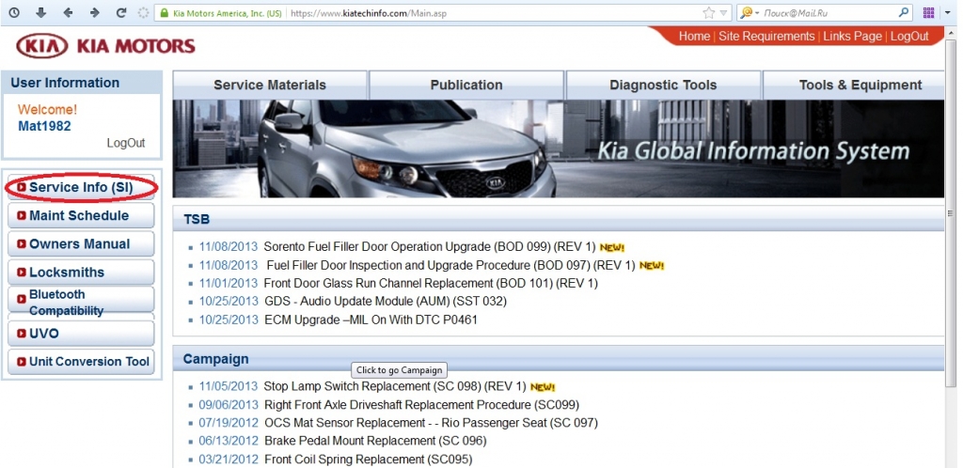The height and width of the screenshot is (468, 963).
Task: Go forward with the right arrow
Action: pyautogui.click(x=94, y=13)
